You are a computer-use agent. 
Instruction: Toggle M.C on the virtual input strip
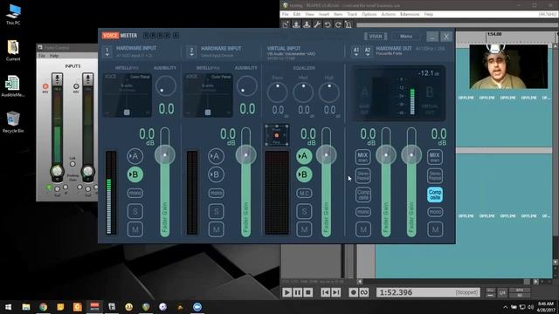(304, 193)
